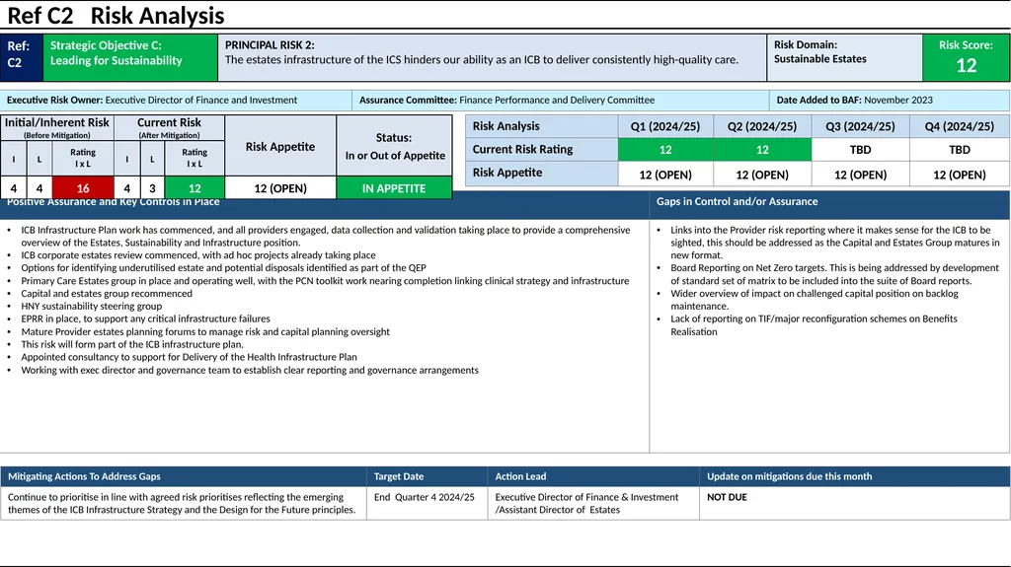
Task: Click 'Executive Director of Finance & Investment' action lead
Action: (586, 503)
